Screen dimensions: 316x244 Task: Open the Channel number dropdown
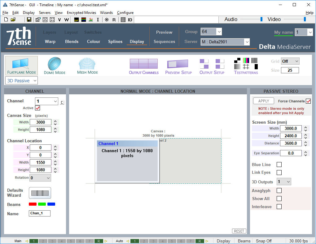click(x=46, y=101)
